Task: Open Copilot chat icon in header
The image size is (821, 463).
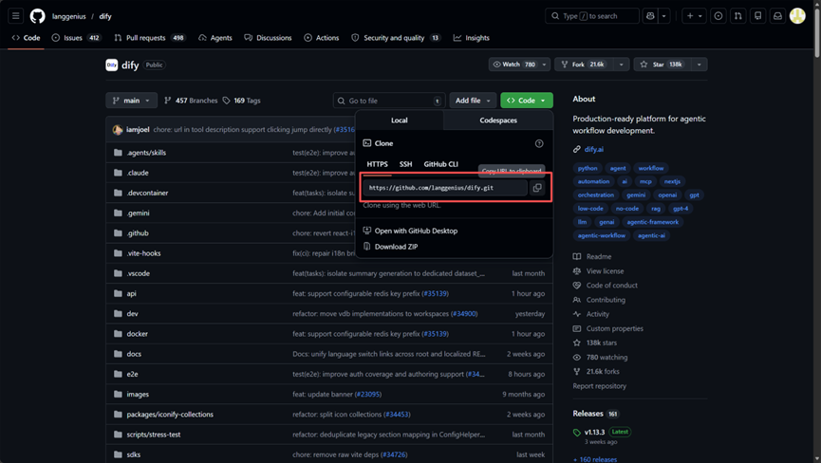Action: click(650, 16)
